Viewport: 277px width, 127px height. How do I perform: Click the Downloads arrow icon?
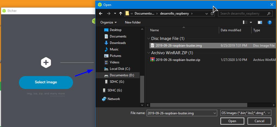(x=106, y=43)
